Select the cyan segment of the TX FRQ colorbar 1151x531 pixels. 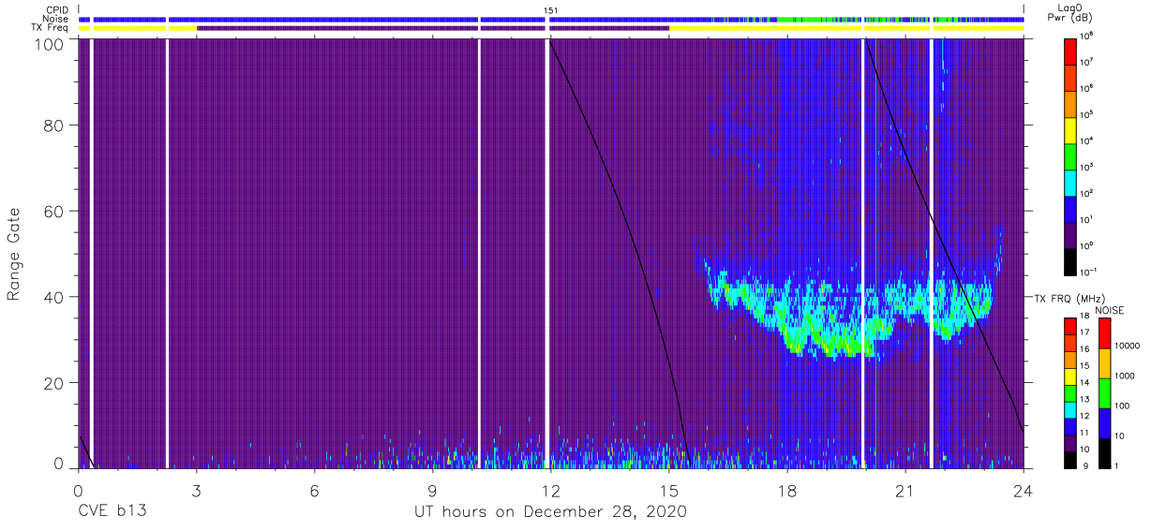coord(1070,408)
